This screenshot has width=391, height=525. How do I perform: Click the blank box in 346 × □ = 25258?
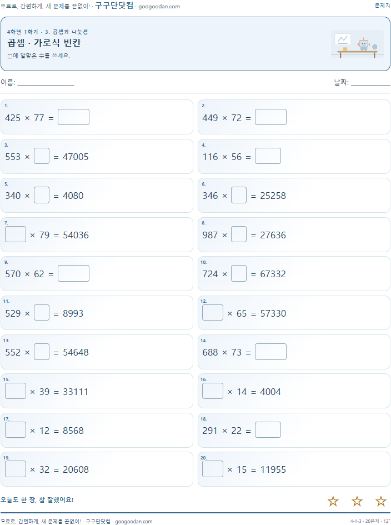point(239,195)
